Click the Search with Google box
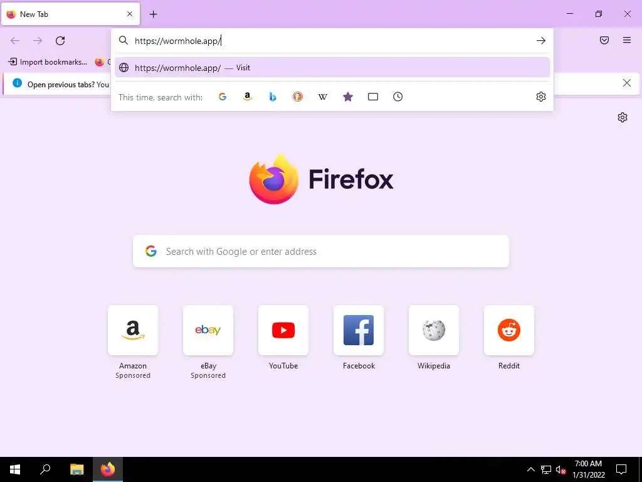 click(x=321, y=251)
